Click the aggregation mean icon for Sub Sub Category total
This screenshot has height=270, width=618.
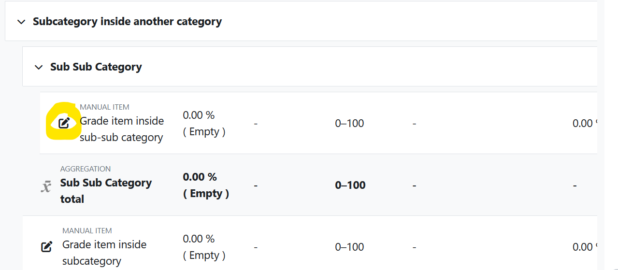[x=46, y=186]
